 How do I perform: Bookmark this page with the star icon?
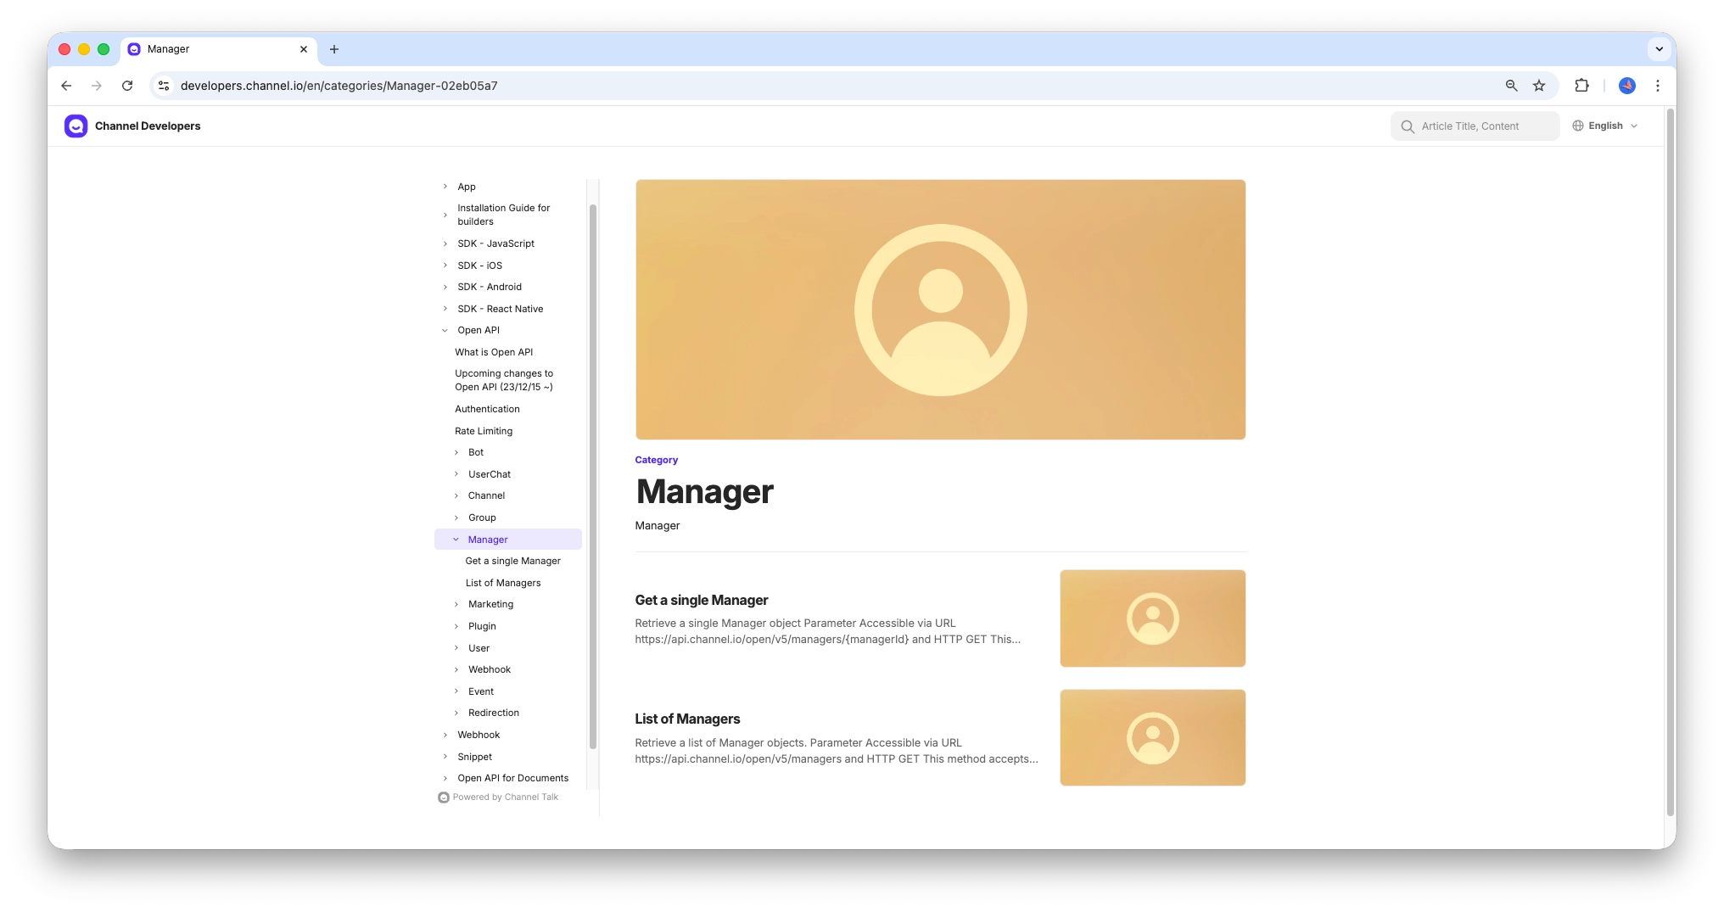point(1539,86)
